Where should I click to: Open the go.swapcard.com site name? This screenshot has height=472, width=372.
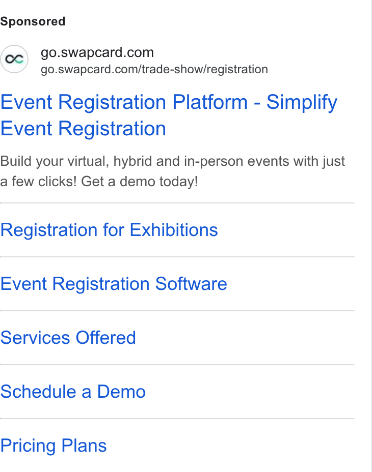97,52
